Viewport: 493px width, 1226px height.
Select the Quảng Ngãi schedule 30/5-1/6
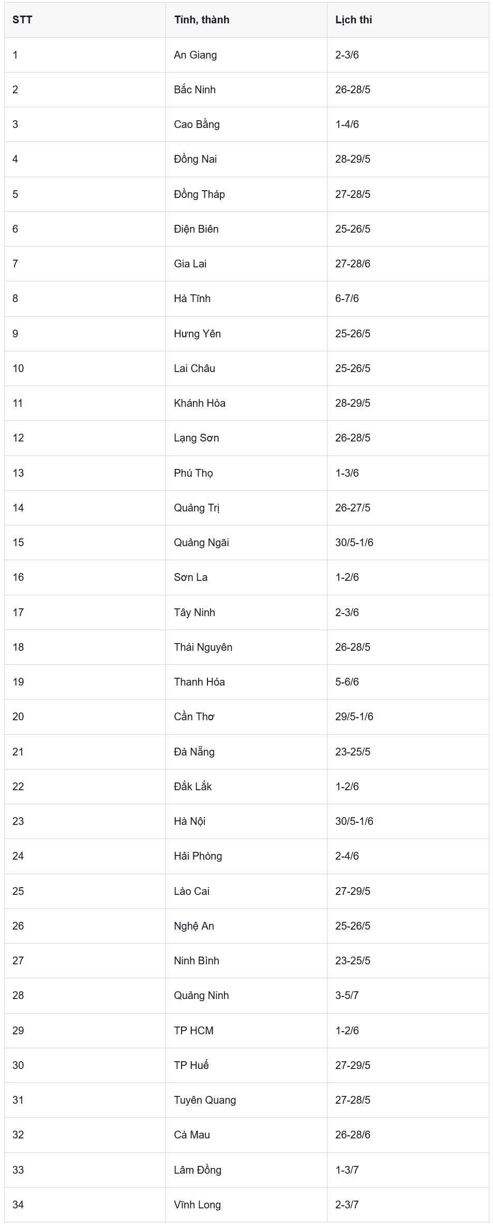click(x=408, y=543)
